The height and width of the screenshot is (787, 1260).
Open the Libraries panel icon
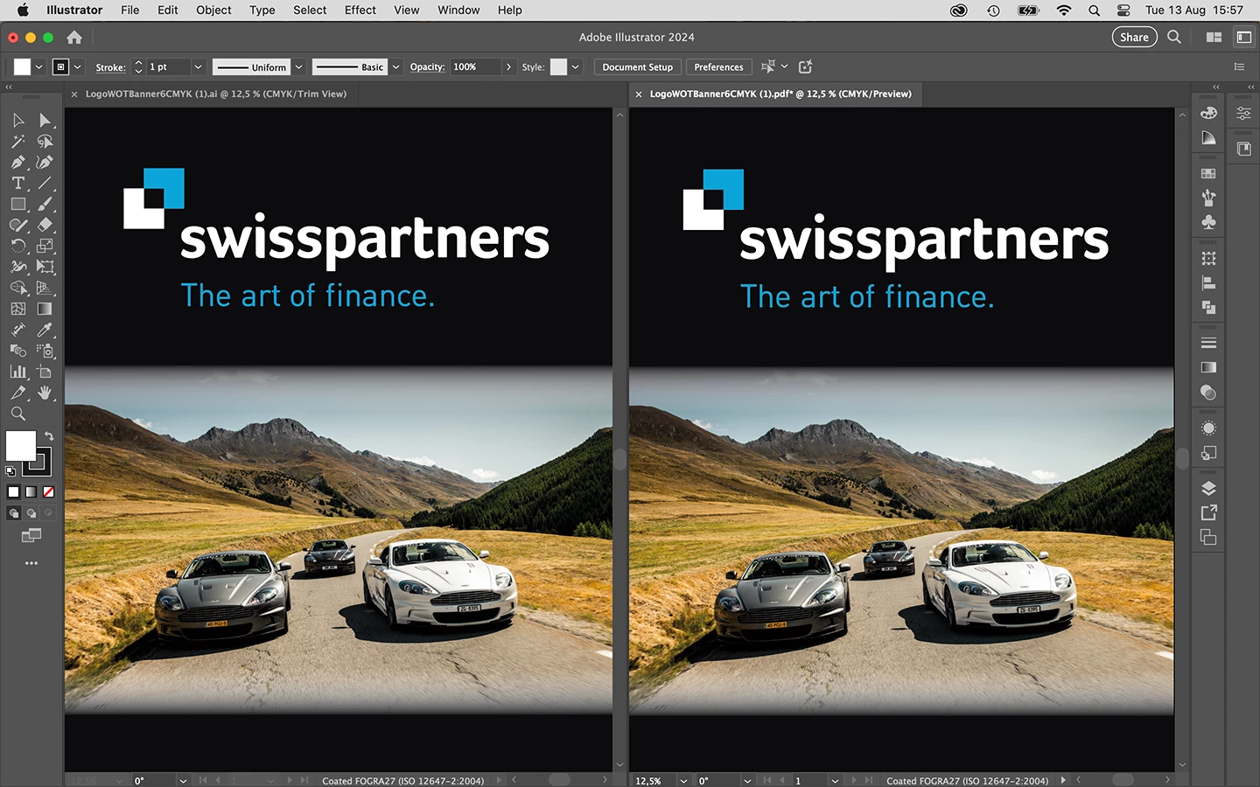1243,149
